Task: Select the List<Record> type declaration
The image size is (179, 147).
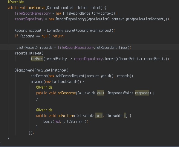Action: point(27,48)
